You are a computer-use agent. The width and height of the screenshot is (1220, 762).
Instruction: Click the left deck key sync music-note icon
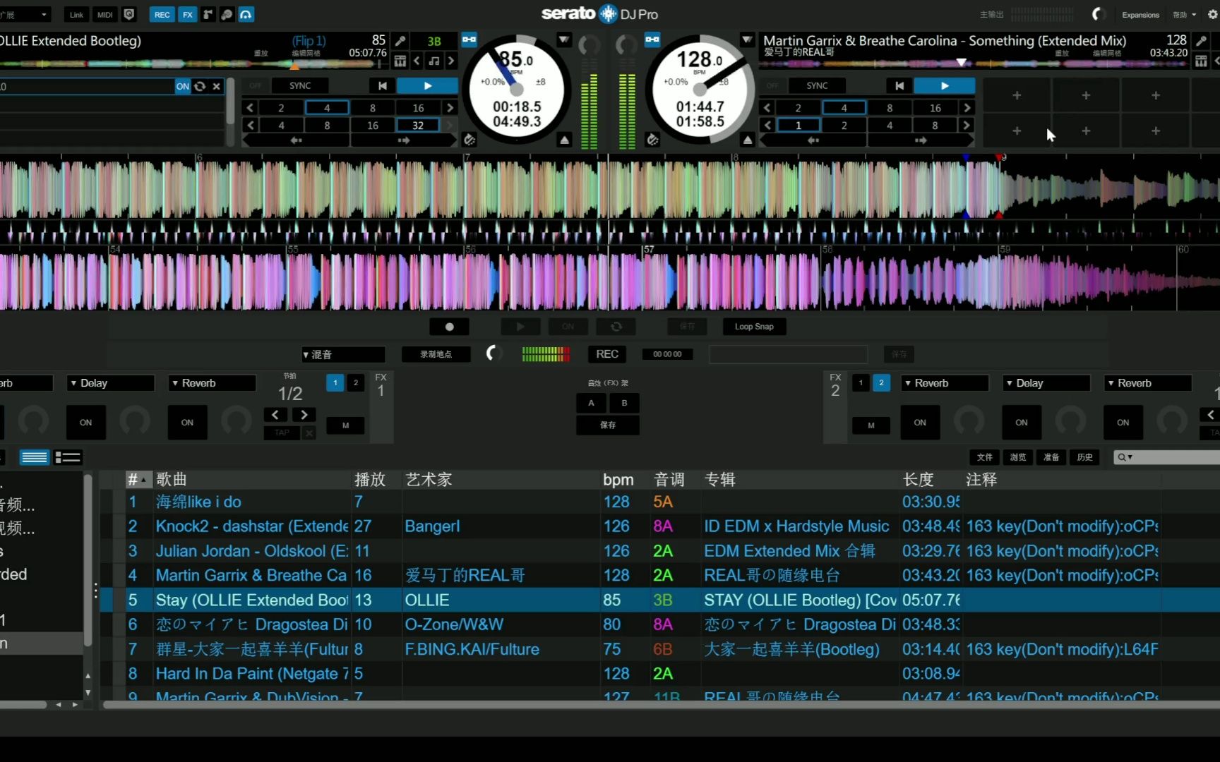coord(434,61)
